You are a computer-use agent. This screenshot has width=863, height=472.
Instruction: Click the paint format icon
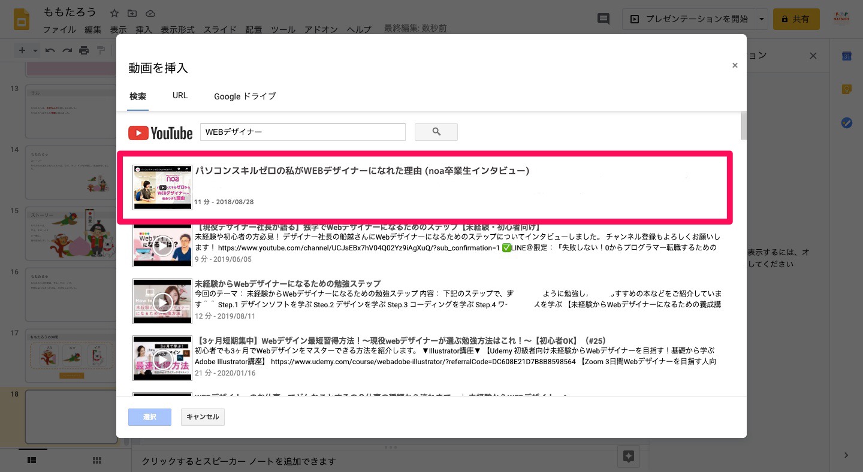[101, 50]
